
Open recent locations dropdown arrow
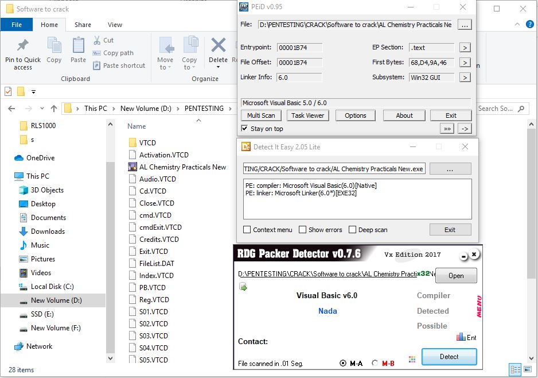pyautogui.click(x=42, y=109)
